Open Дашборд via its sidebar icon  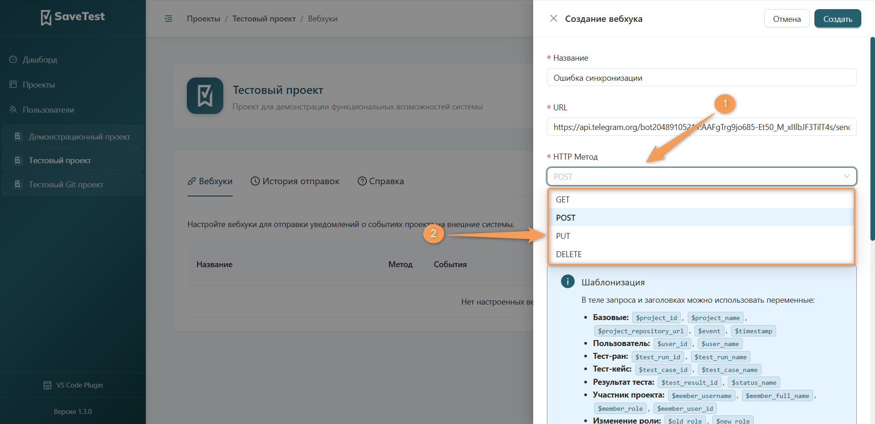[13, 59]
